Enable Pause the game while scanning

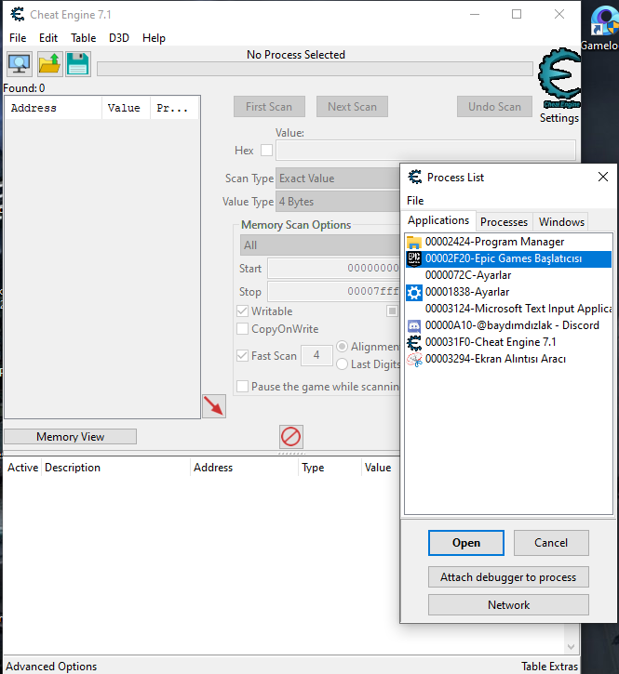[242, 387]
